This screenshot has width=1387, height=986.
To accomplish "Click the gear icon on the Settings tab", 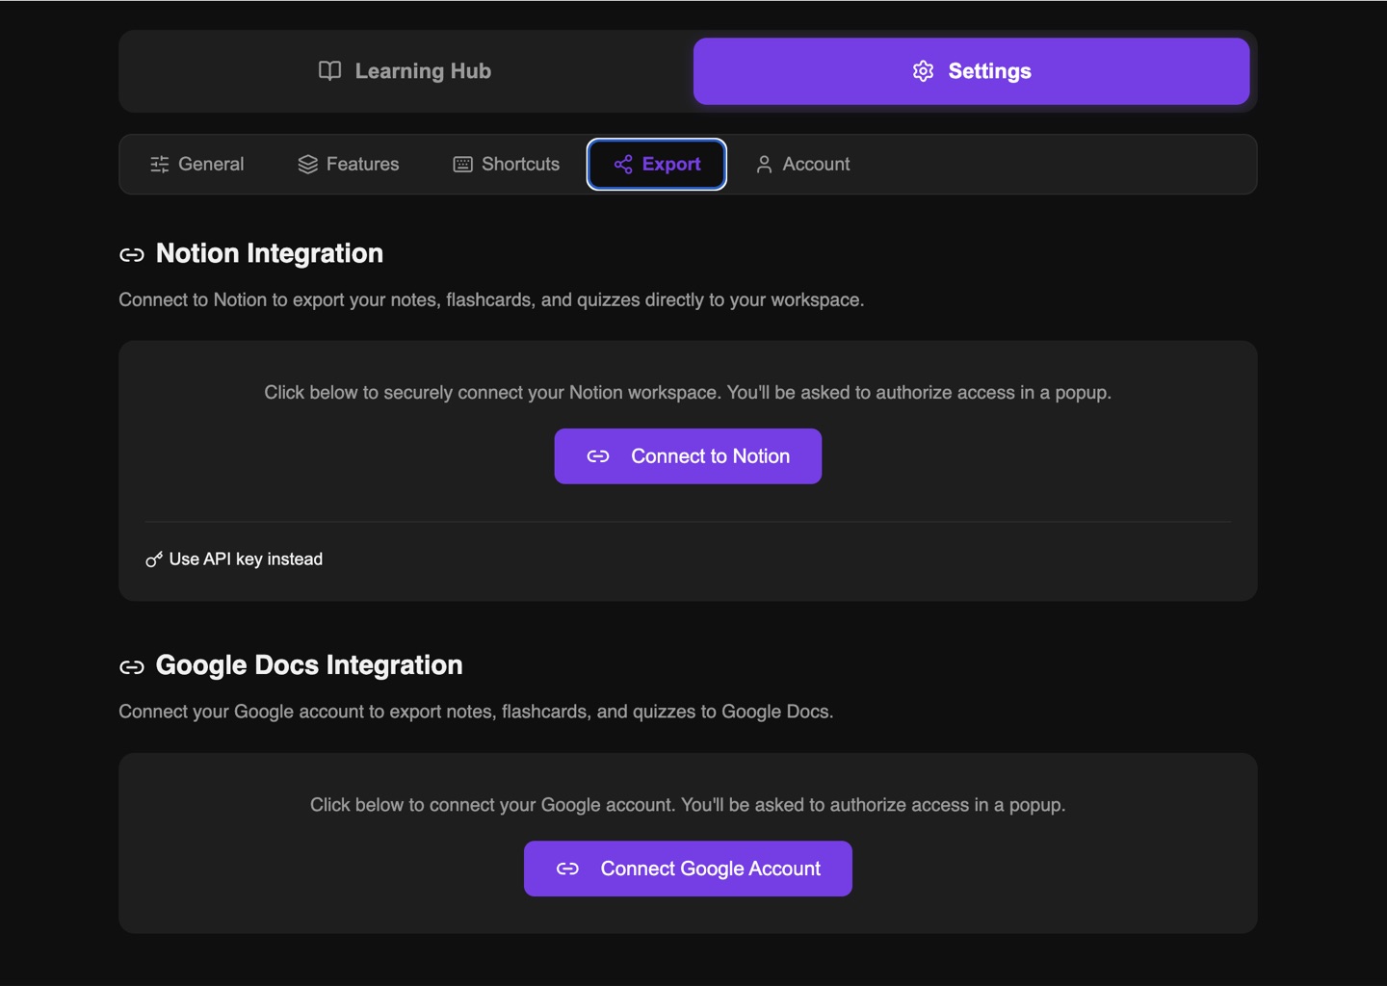I will coord(923,70).
